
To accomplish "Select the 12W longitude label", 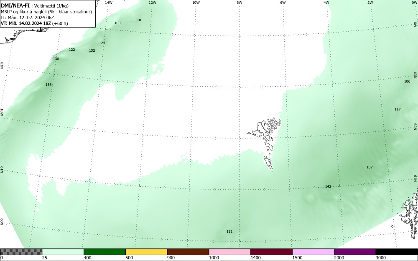I will point(153,3).
